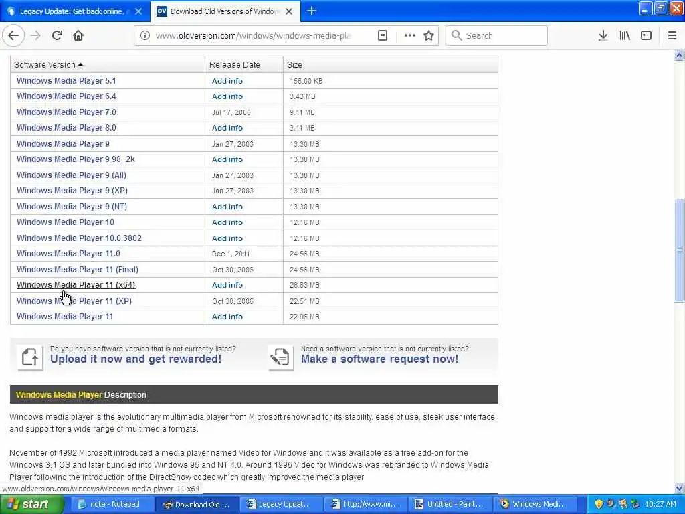Click Add info for Media Player 6.4
Viewport: 685px width, 514px height.
(227, 96)
